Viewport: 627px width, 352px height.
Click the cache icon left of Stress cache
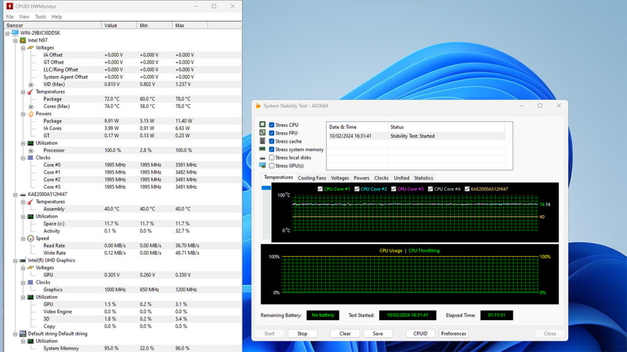point(262,141)
